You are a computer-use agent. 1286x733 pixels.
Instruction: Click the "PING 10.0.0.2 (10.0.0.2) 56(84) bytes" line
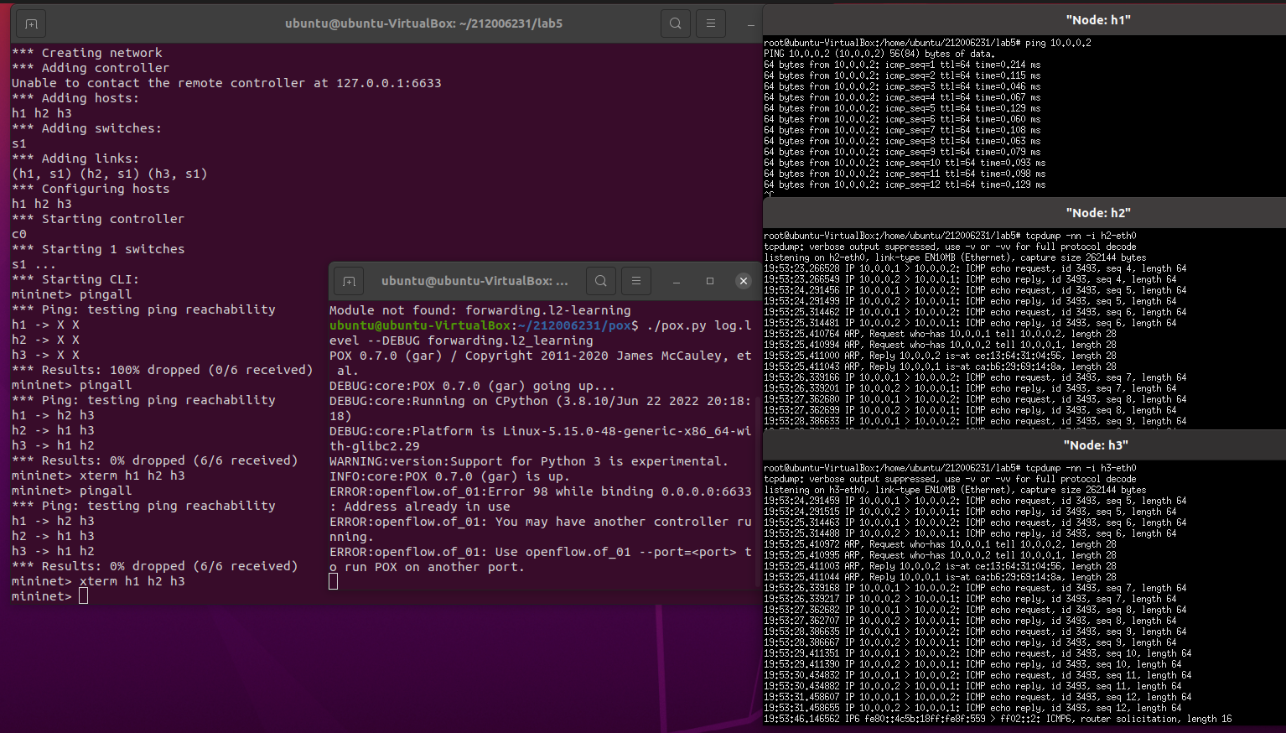tap(879, 54)
